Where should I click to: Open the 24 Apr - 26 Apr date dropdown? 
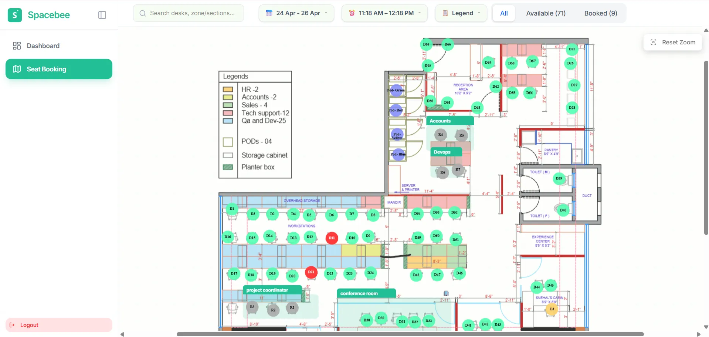[296, 13]
